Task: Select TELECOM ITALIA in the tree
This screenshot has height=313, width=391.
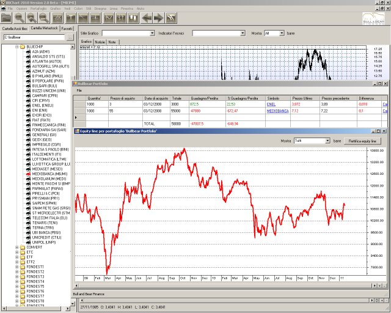Action: pos(48,218)
